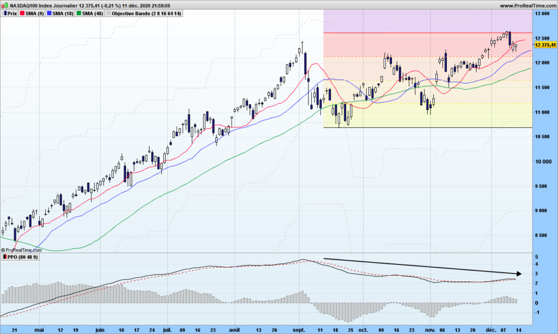Select the nov. marker on the time axis
The width and height of the screenshot is (558, 334).
tap(430, 330)
